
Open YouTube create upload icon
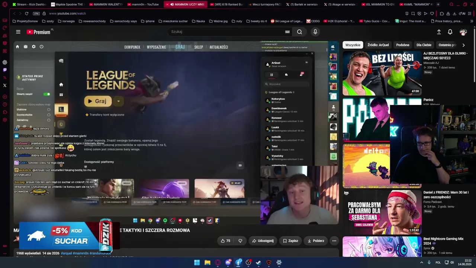pos(439,32)
